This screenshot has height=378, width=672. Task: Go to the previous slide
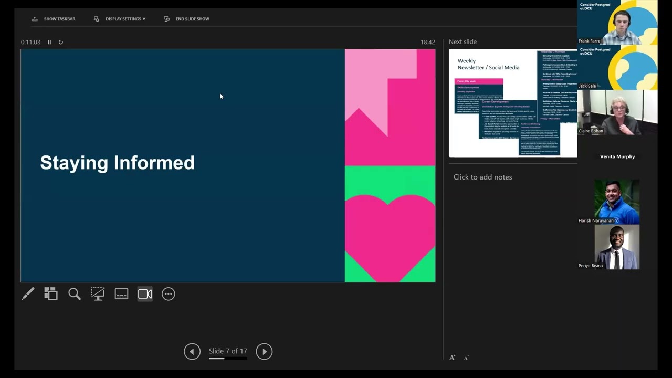click(x=192, y=351)
